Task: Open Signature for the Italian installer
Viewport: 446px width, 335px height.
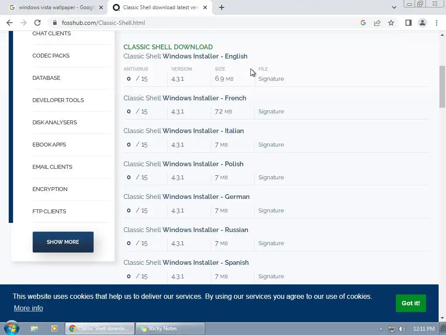Action: [x=271, y=144]
